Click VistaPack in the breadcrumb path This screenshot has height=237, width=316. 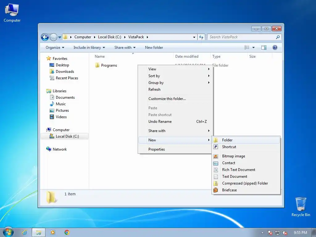tap(136, 37)
